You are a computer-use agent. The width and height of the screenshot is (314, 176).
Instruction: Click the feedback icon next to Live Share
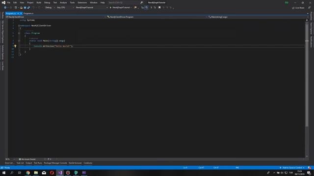(x=310, y=8)
